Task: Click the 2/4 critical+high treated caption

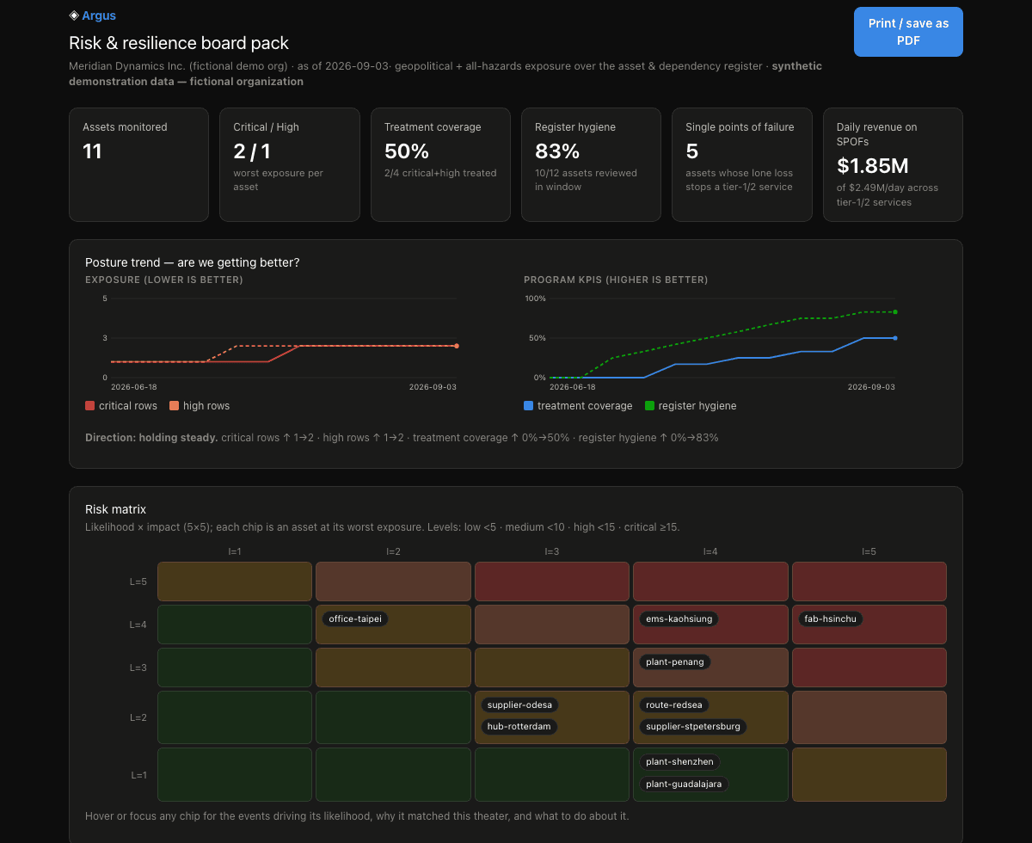Action: coord(440,173)
